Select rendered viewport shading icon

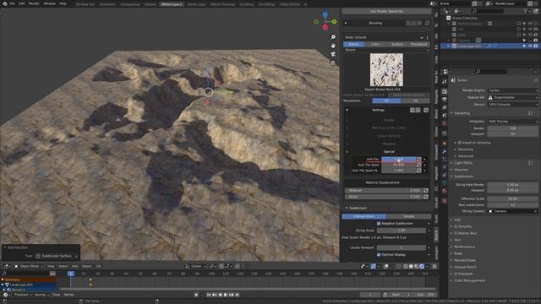422,266
